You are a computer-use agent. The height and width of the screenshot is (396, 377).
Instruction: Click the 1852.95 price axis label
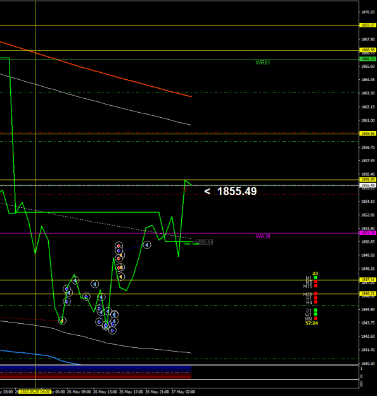(367, 215)
